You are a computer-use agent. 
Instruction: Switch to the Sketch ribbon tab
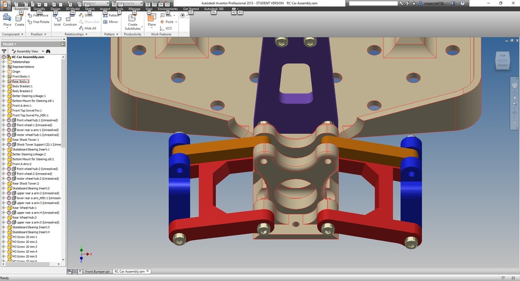89,9
